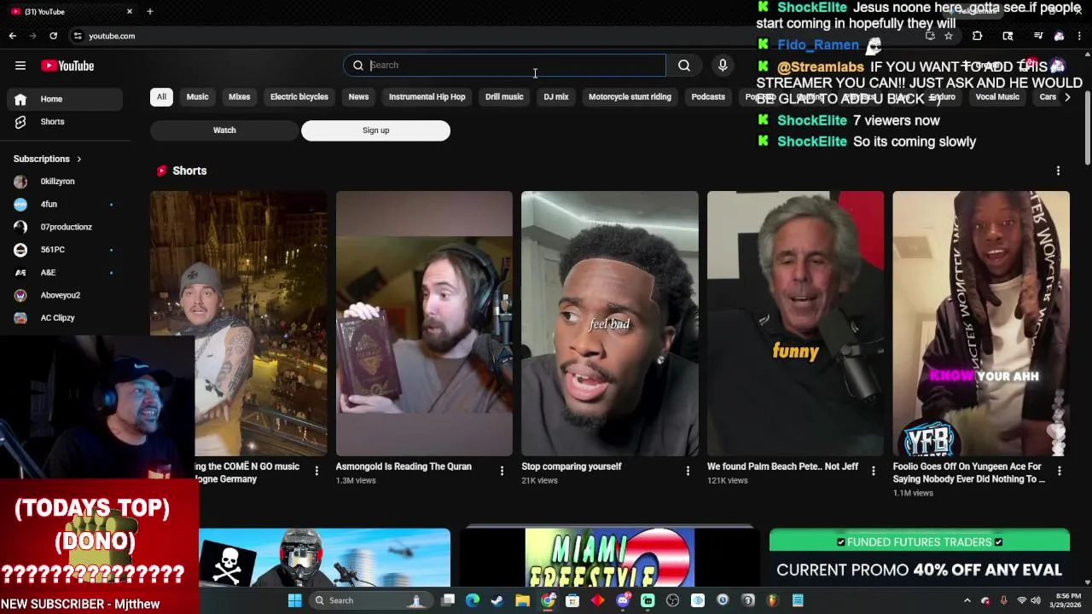Screen dimensions: 1092x614
Task: Open options for Palm Beach Pete short
Action: coord(873,471)
